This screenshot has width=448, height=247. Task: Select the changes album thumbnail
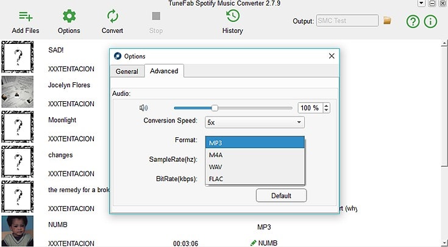click(18, 162)
